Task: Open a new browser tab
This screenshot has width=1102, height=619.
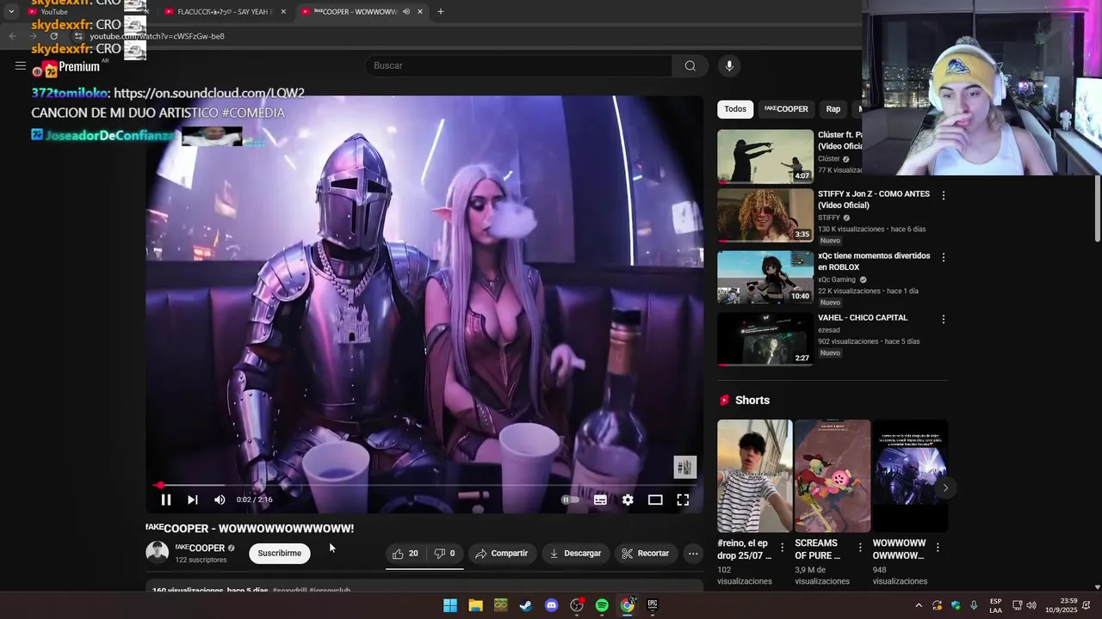Action: pos(441,12)
